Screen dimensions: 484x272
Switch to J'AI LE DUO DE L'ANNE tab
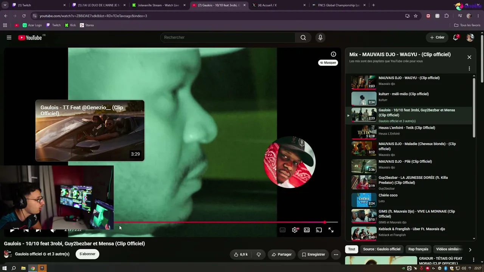point(99,5)
